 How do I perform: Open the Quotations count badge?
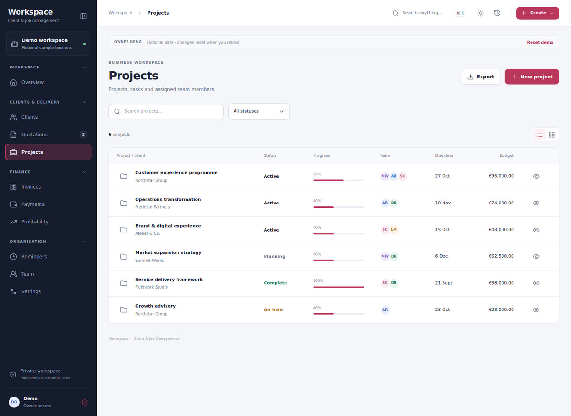click(x=83, y=135)
